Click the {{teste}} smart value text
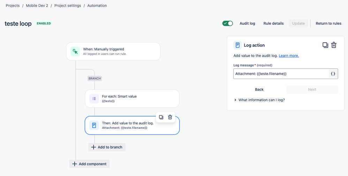 pyautogui.click(x=108, y=101)
